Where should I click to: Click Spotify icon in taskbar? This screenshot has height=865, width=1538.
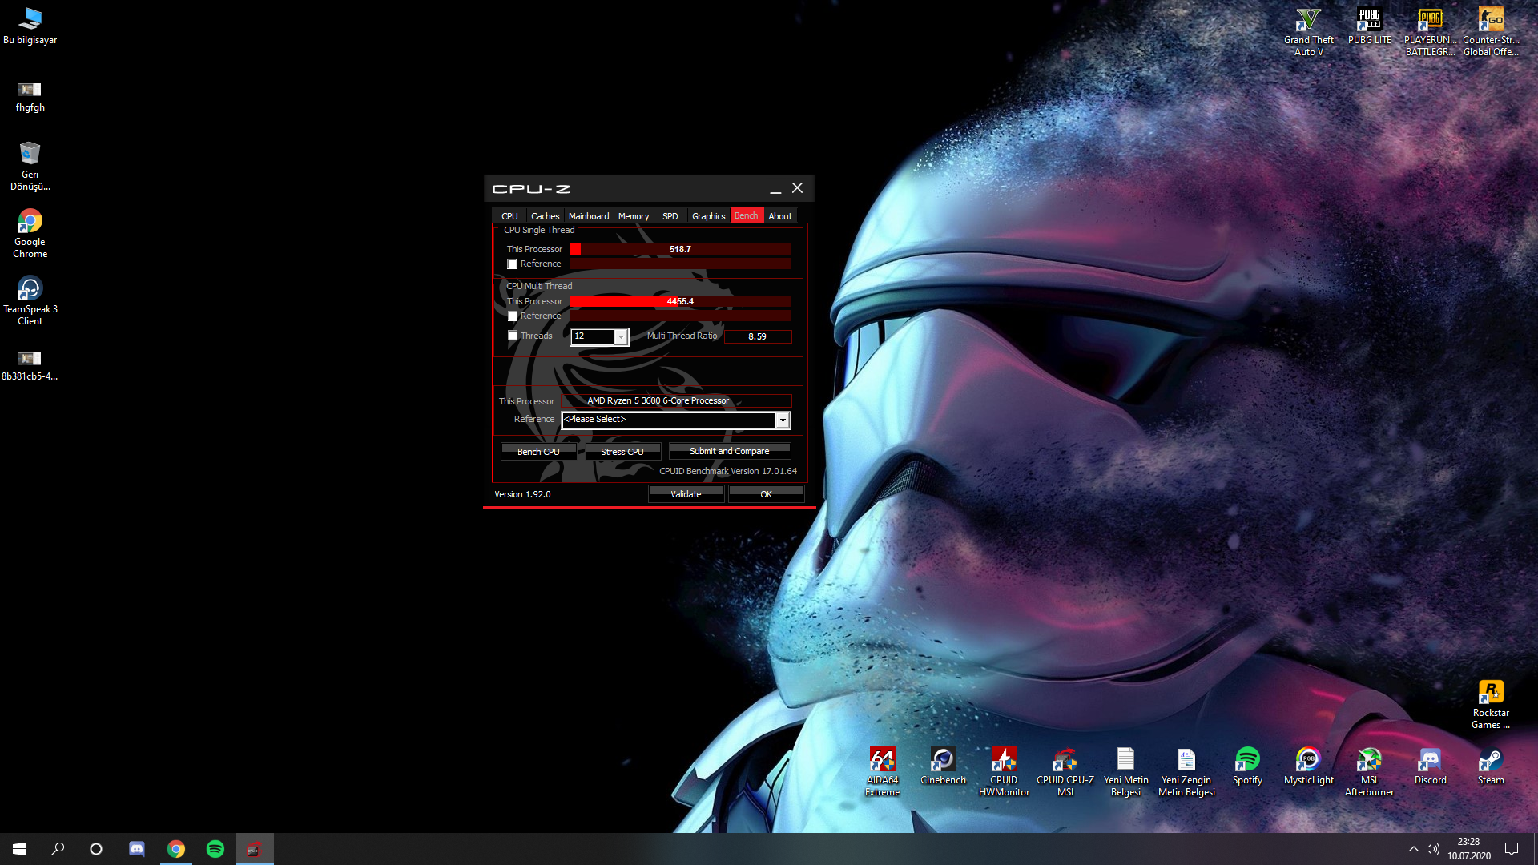215,849
